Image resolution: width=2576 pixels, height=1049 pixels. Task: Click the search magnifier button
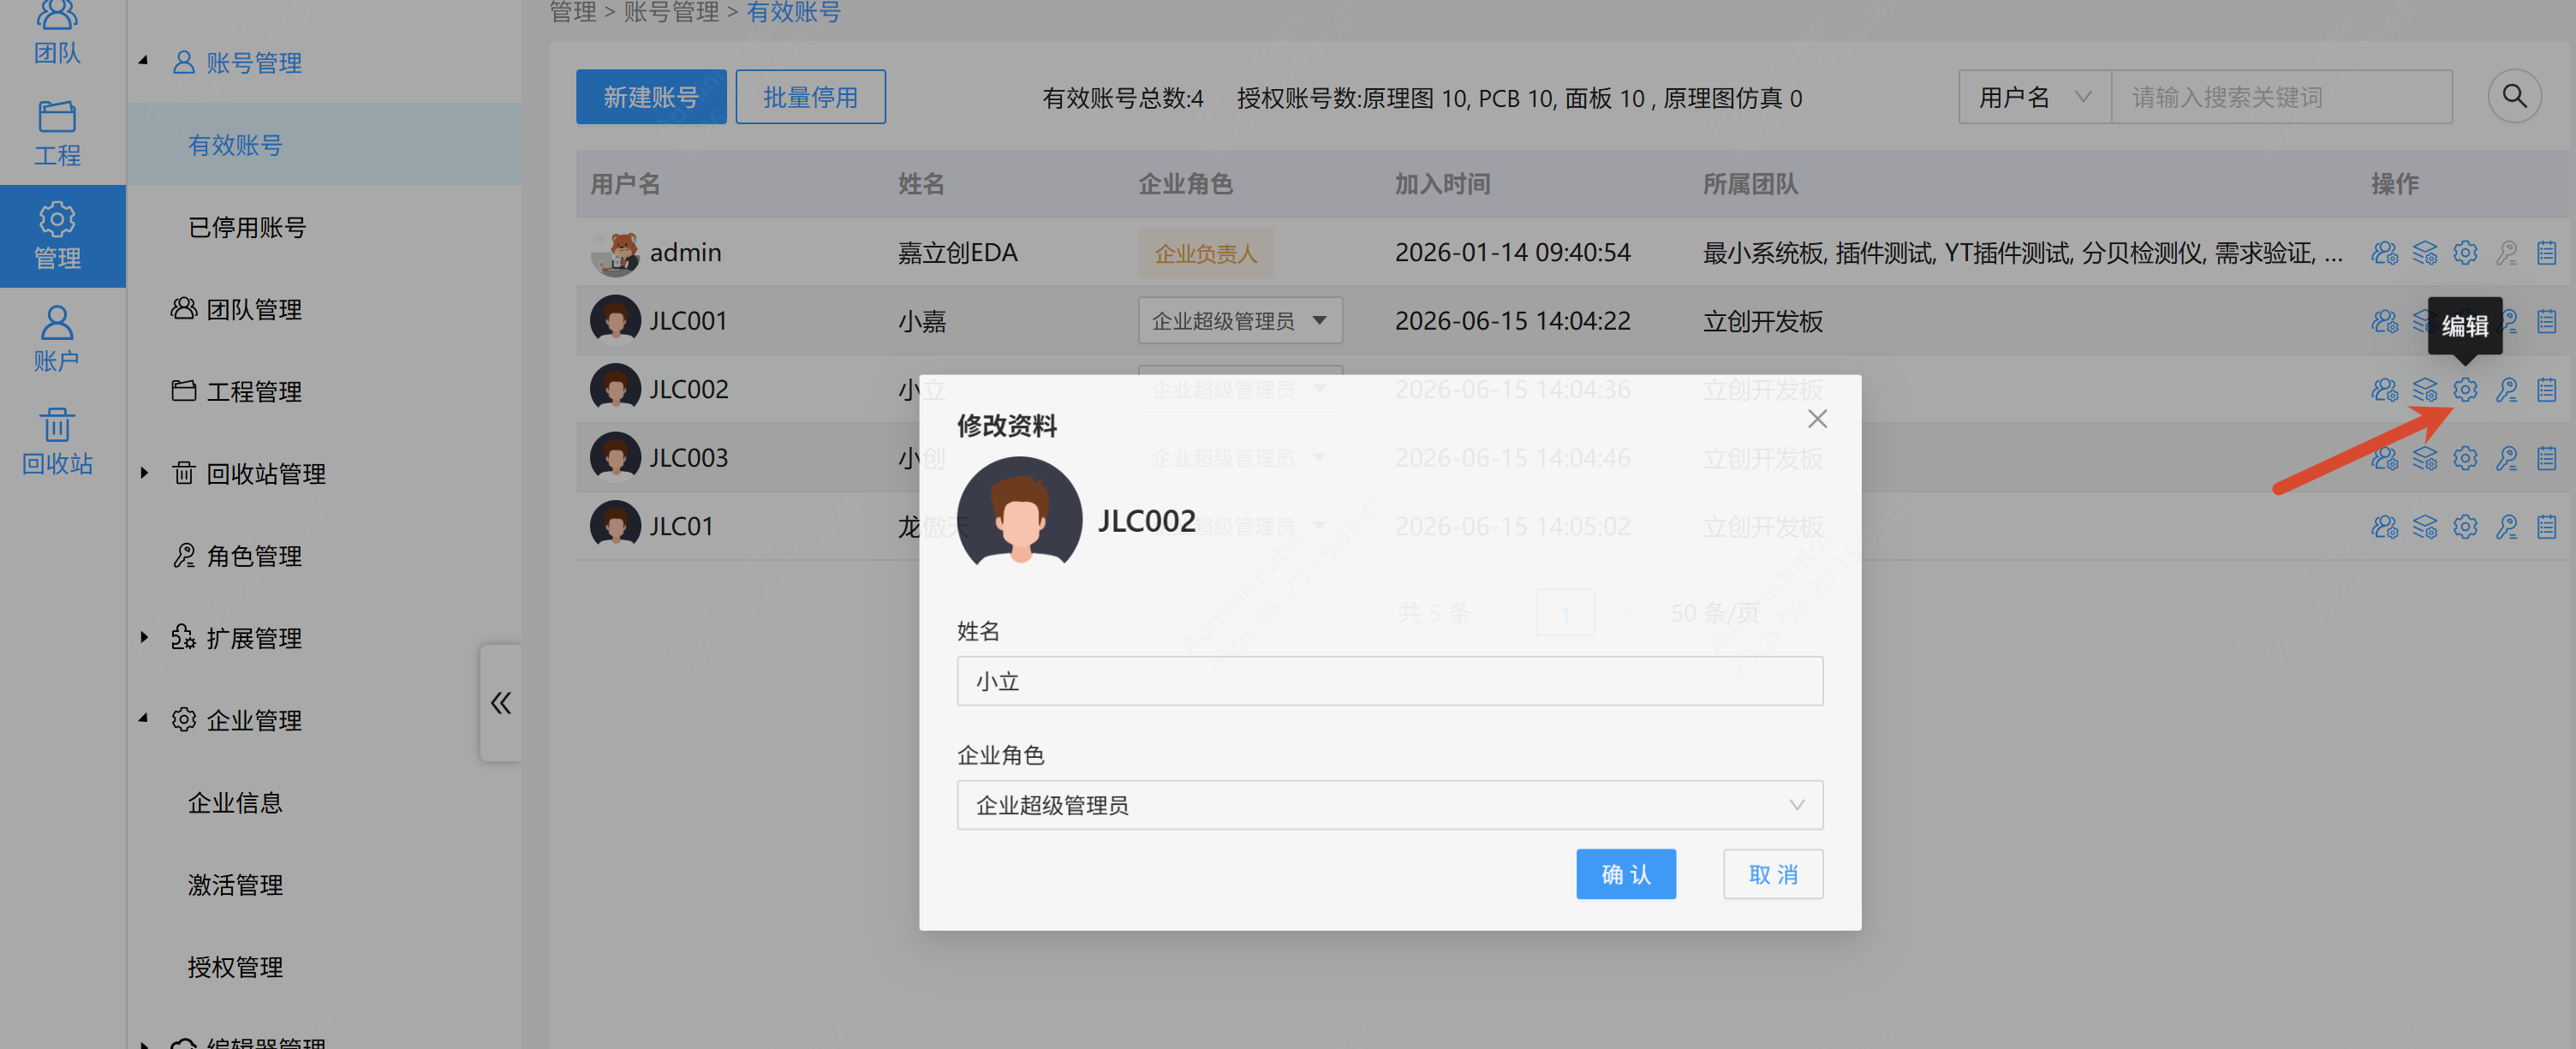tap(2514, 97)
